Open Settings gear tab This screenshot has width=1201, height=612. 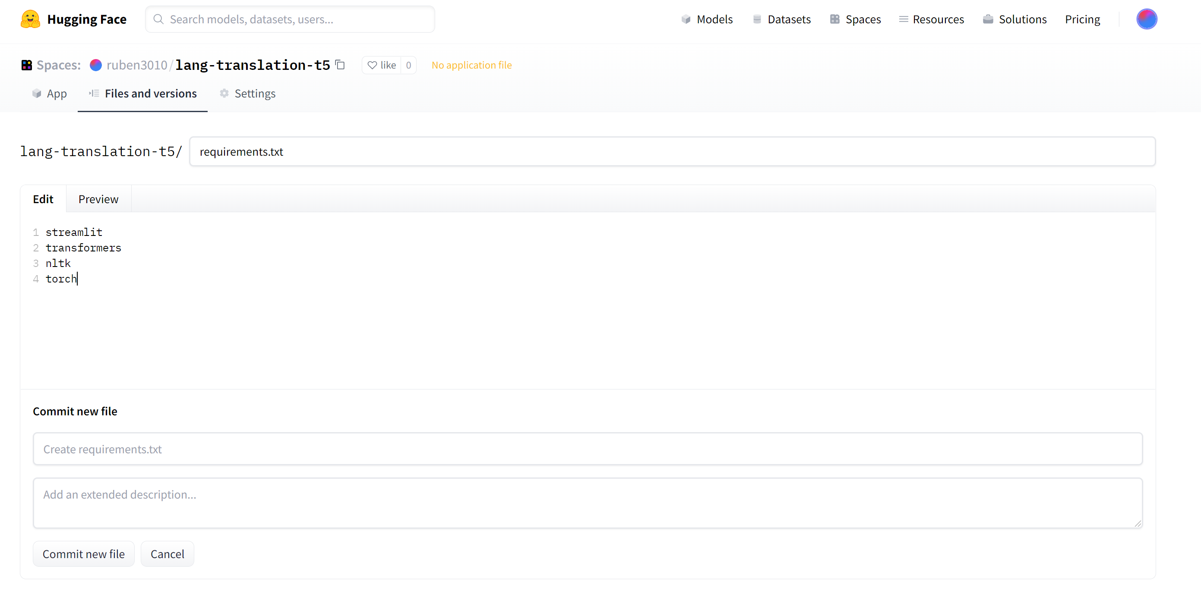click(247, 94)
